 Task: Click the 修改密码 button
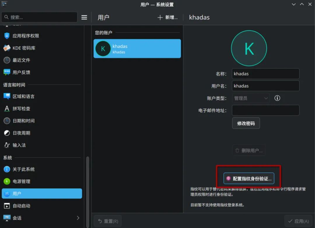coord(246,123)
